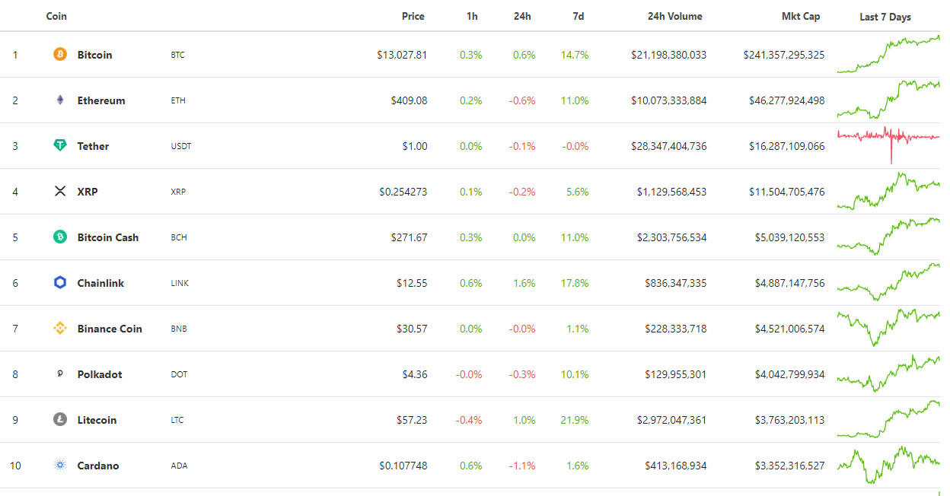The image size is (950, 496).
Task: Sort by the Mkt Cap column header
Action: (801, 16)
